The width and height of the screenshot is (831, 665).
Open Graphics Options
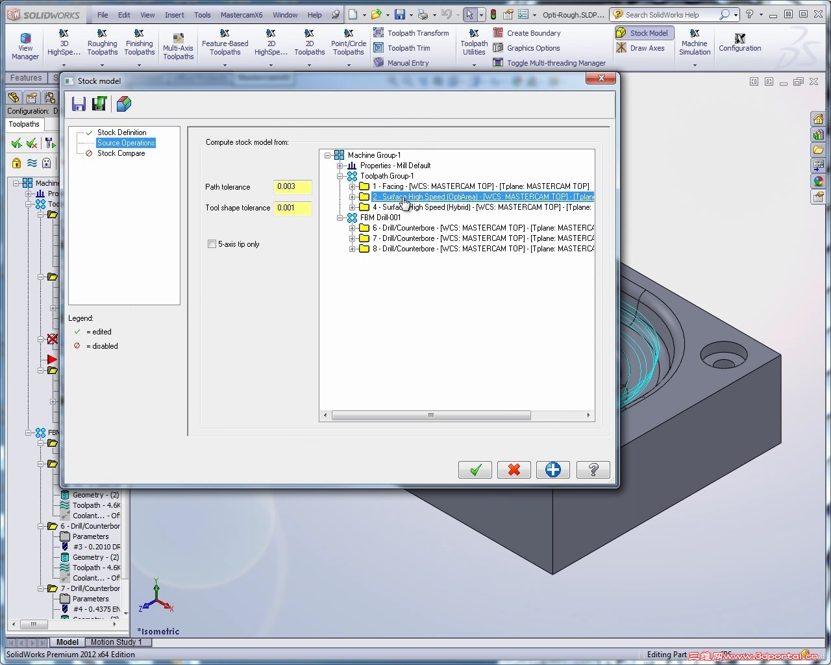[x=527, y=48]
